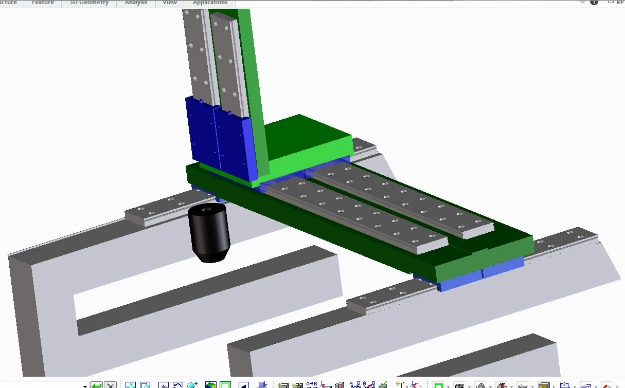Collapse ribbon using top-right chevron
This screenshot has height=388, width=625.
(x=583, y=2)
